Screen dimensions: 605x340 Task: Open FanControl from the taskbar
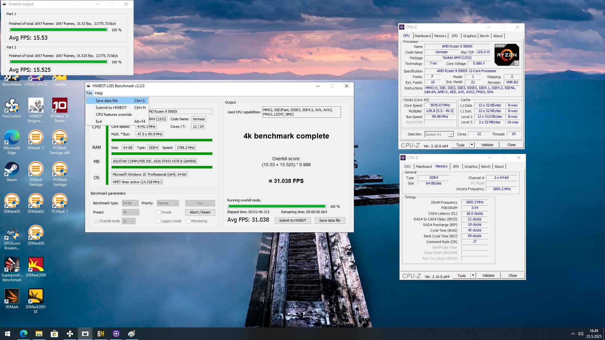(70, 334)
